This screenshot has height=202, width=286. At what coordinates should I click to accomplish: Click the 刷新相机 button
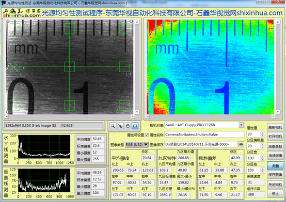pyautogui.click(x=275, y=127)
